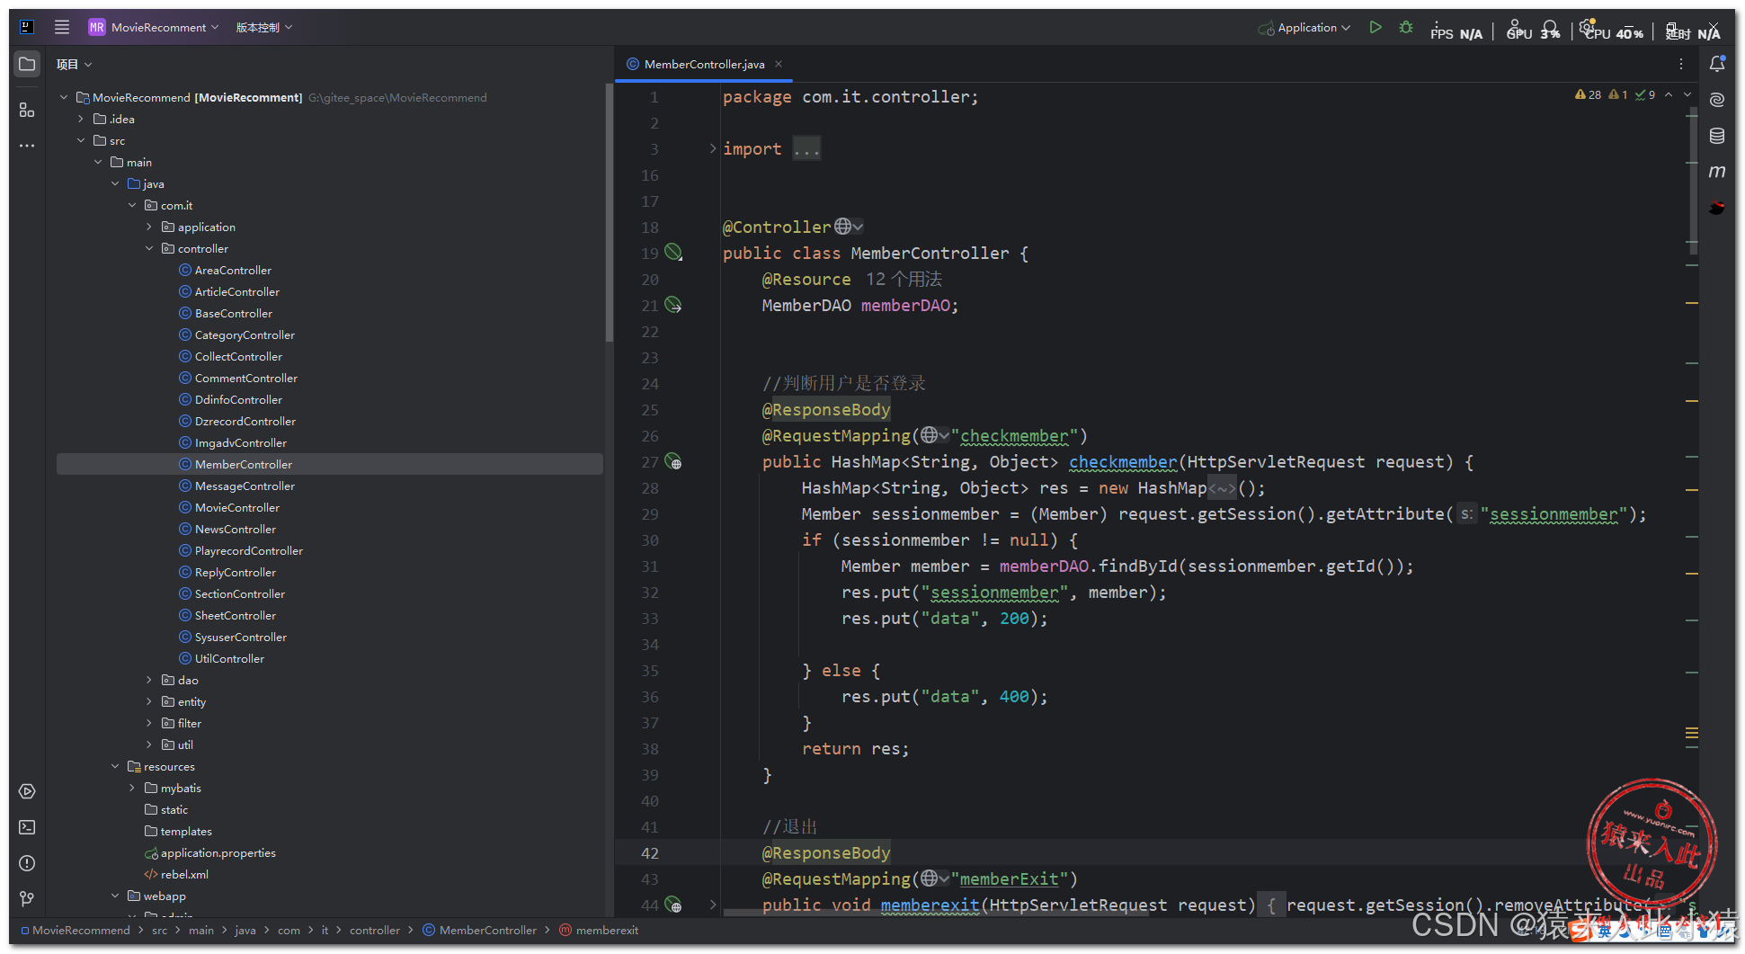Click the folded '...' import placeholder
The width and height of the screenshot is (1745, 954).
[x=806, y=148]
